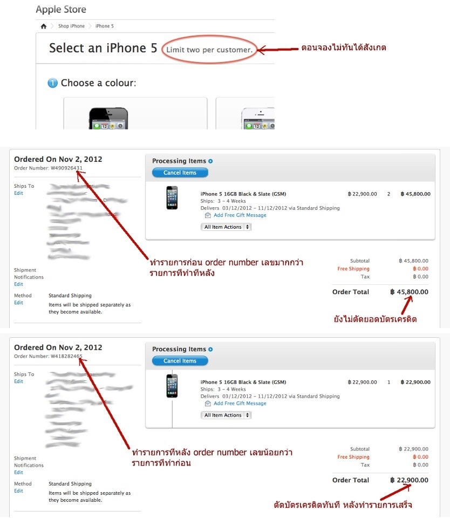450x518 pixels.
Task: Choose the black iPhone 5 colour option
Action: [x=135, y=113]
